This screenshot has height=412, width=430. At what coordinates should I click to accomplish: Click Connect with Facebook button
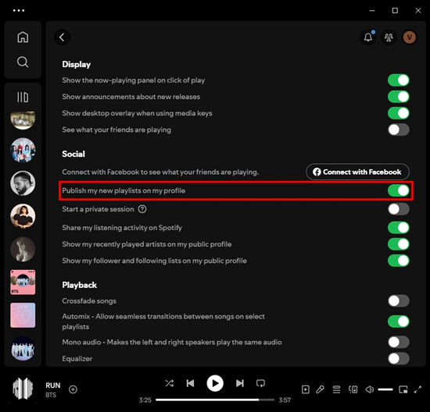[357, 172]
